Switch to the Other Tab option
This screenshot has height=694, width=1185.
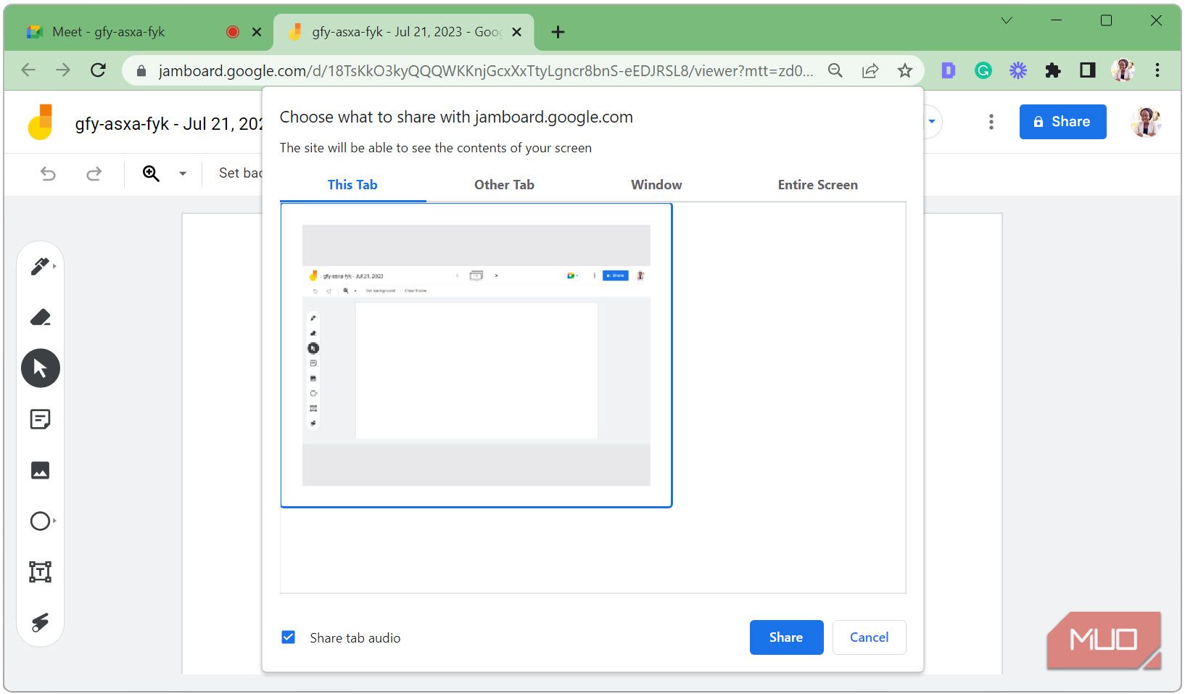[x=504, y=185]
